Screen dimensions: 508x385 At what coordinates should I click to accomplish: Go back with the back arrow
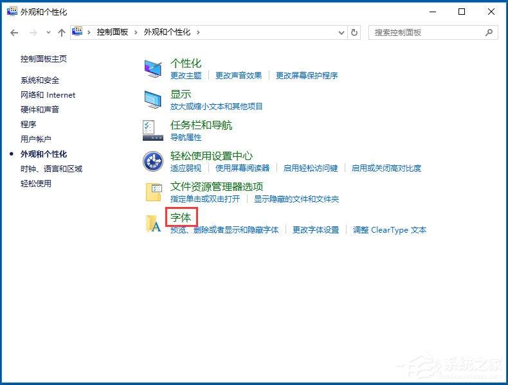14,33
